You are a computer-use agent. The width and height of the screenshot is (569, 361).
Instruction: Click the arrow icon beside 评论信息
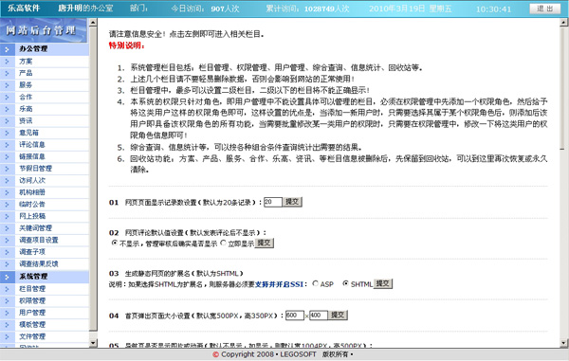[8, 145]
